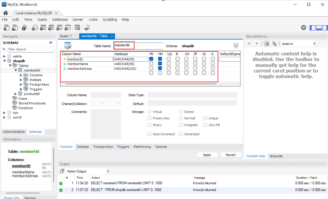
Task: Create new function toolbar icon
Action: (x=67, y=27)
